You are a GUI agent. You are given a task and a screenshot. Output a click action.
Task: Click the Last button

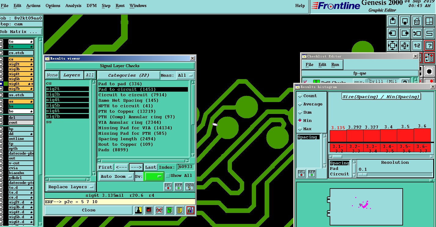[151, 167]
